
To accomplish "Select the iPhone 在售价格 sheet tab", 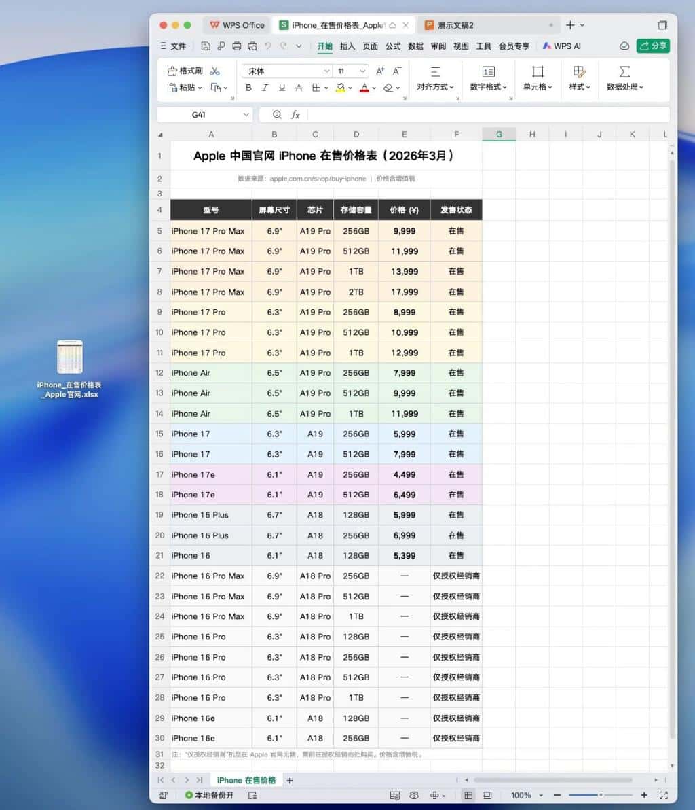I will (246, 780).
